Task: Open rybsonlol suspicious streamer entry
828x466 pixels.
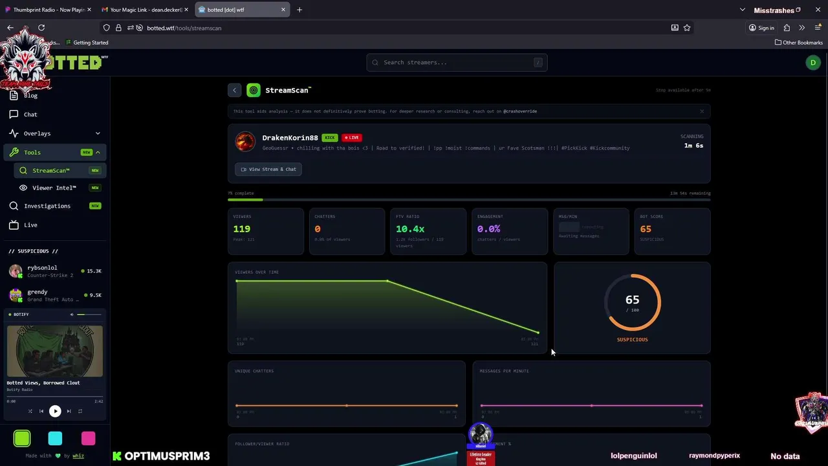Action: (55, 271)
